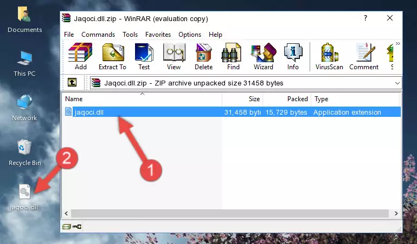Image resolution: width=417 pixels, height=244 pixels.
Task: Click the Delete toolbar icon
Action: click(x=204, y=56)
